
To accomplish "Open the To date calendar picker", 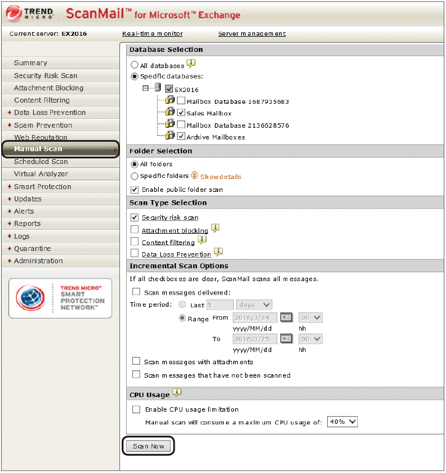I will pos(286,338).
